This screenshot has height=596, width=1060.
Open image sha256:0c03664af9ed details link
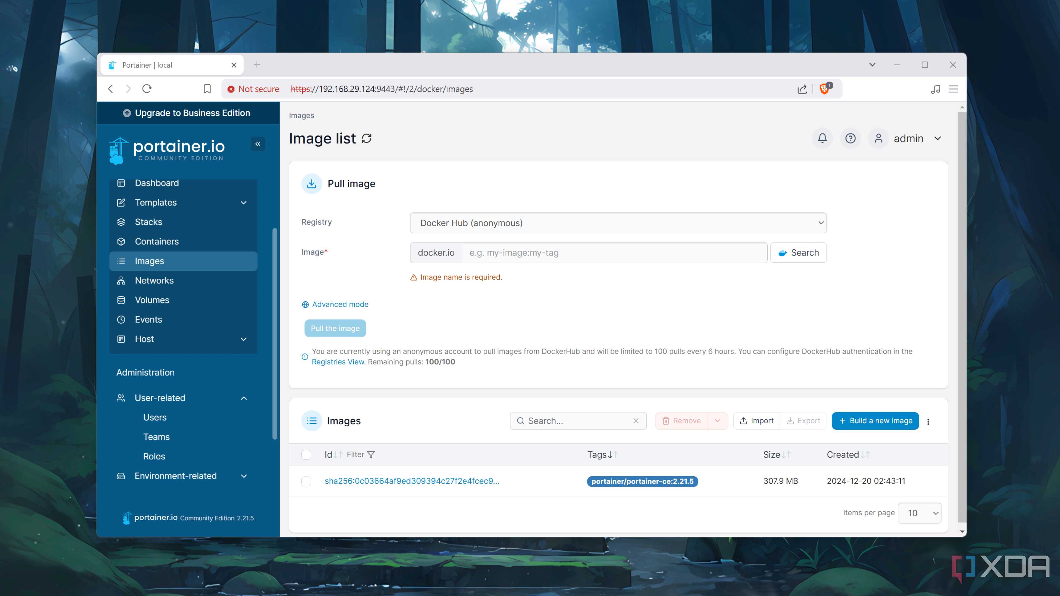[x=412, y=481]
